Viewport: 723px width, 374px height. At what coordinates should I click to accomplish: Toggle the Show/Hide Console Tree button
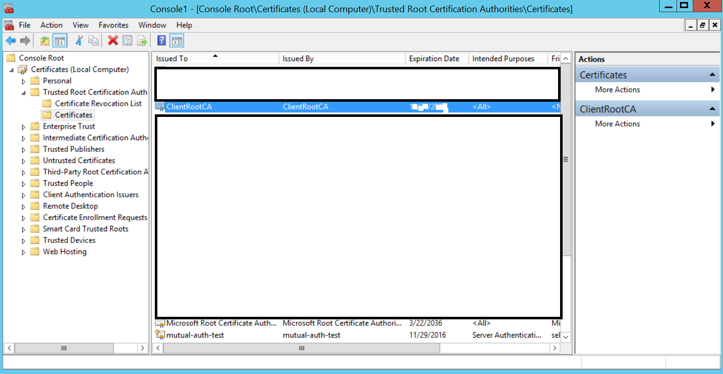(60, 41)
